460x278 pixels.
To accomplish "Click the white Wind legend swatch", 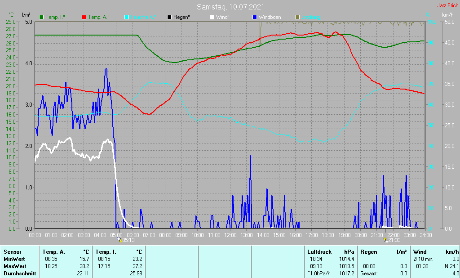I will coord(212,18).
